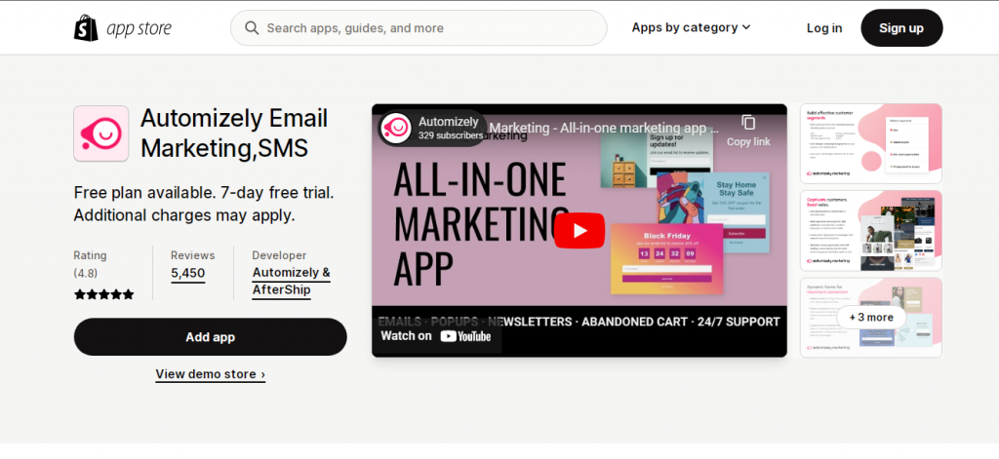This screenshot has width=999, height=459.
Task: Expand Apps by category dropdown
Action: 692,27
